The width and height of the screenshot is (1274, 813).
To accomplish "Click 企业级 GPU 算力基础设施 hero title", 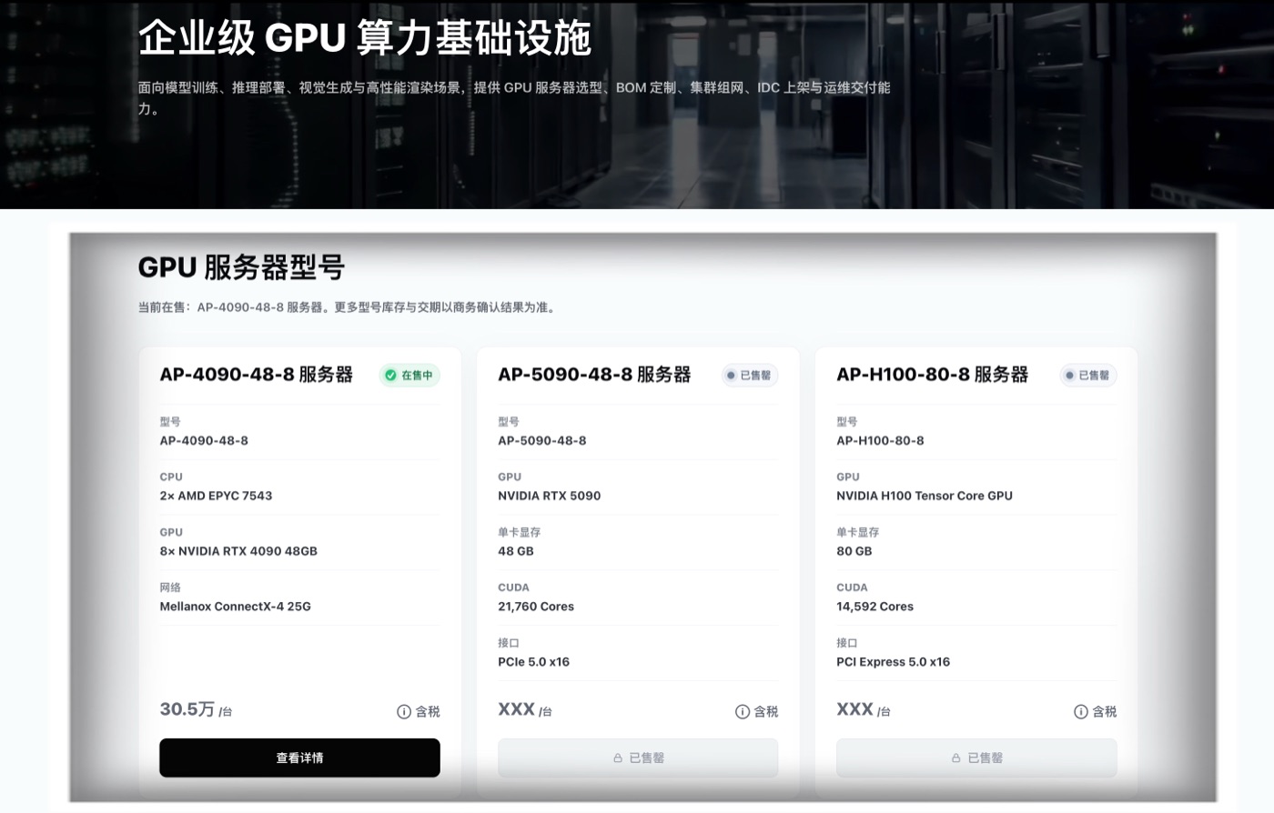I will (365, 38).
